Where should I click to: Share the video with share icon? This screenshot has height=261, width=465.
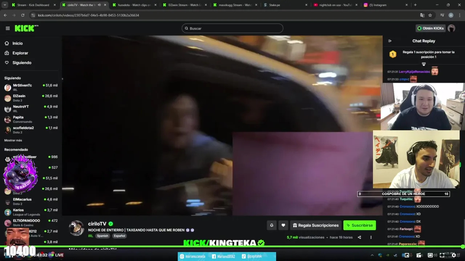(359, 237)
